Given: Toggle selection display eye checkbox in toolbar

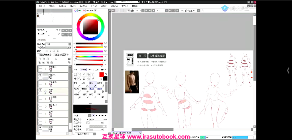Looking at the screenshot, I should pyautogui.click(x=129, y=11).
